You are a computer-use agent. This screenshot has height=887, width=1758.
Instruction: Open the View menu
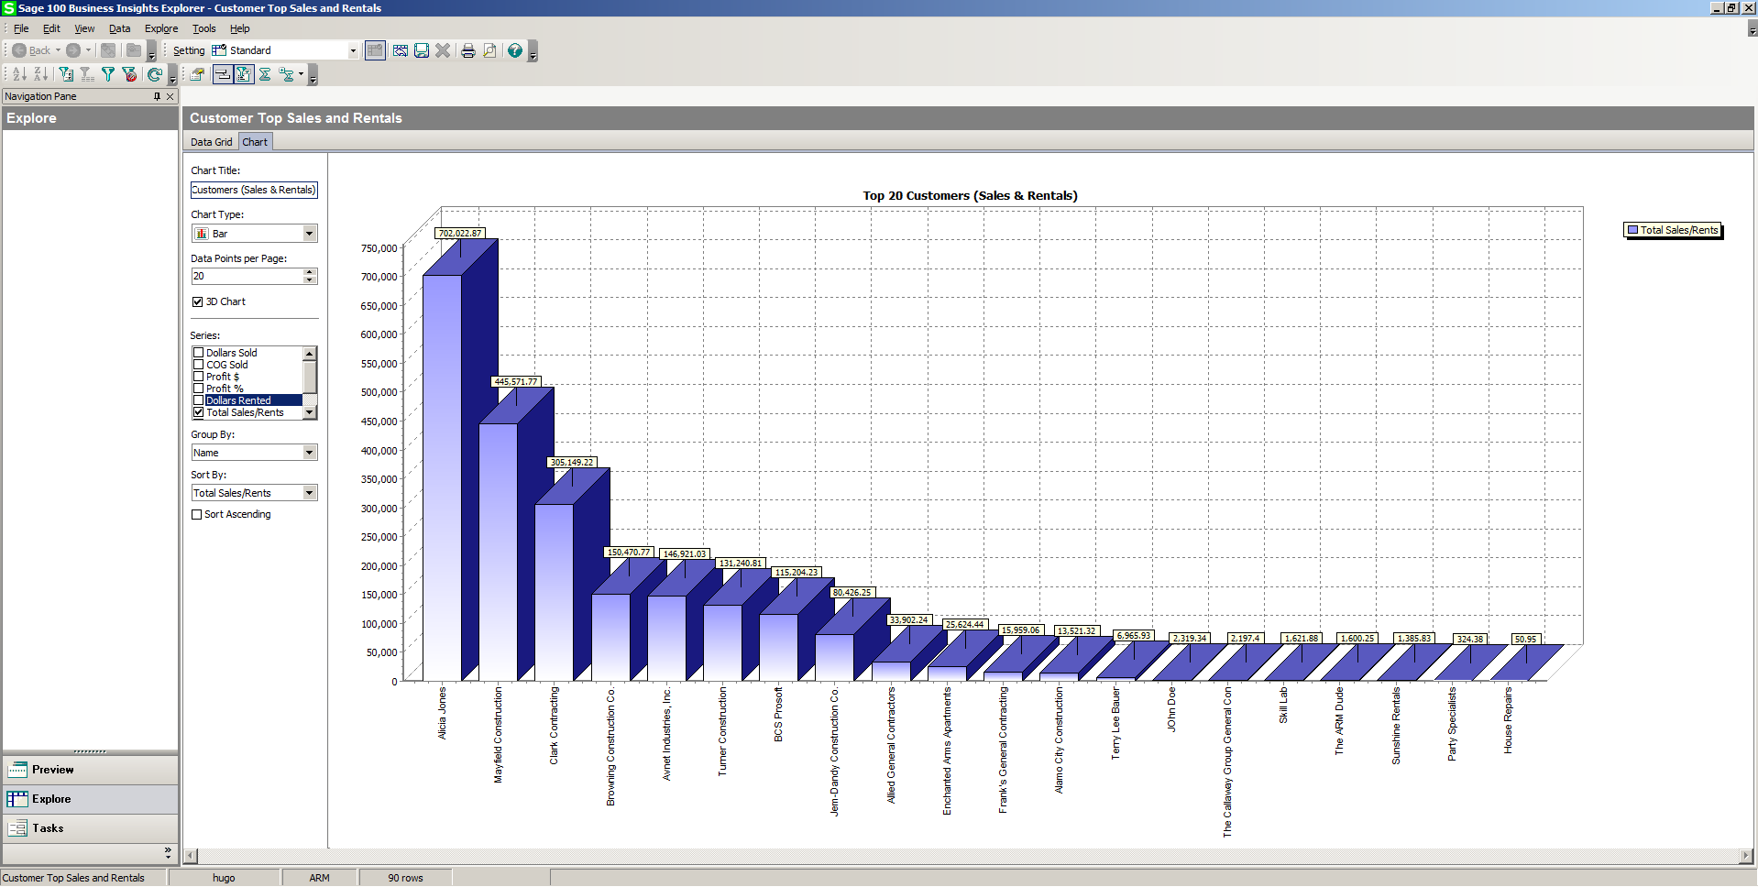[x=84, y=28]
